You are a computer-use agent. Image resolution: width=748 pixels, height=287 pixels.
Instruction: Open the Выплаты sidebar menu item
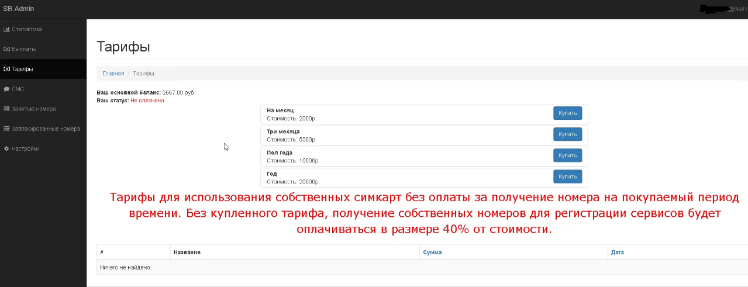click(24, 49)
